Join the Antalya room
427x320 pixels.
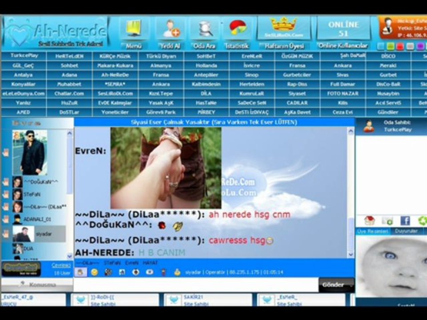click(24, 75)
